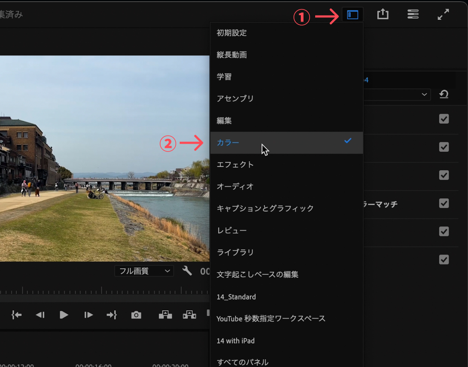Toggle the first Lumetri section checkbox
Screen dimensions: 468x367
(444, 119)
